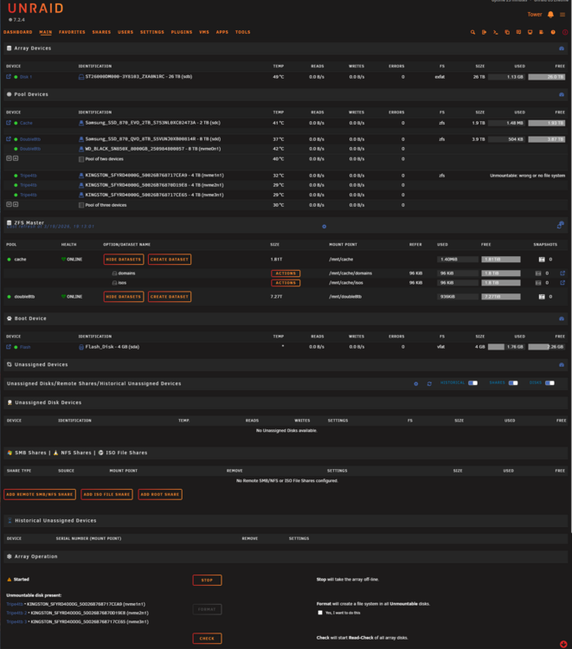Browse the Cache pool via its folder icon
572x649 pixels.
click(x=9, y=123)
